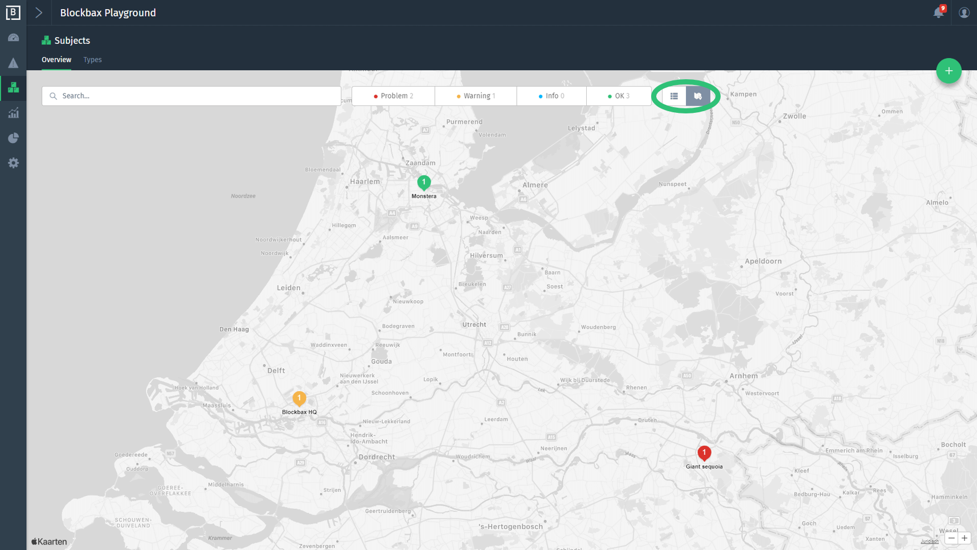Open the pie chart reports icon

(13, 138)
